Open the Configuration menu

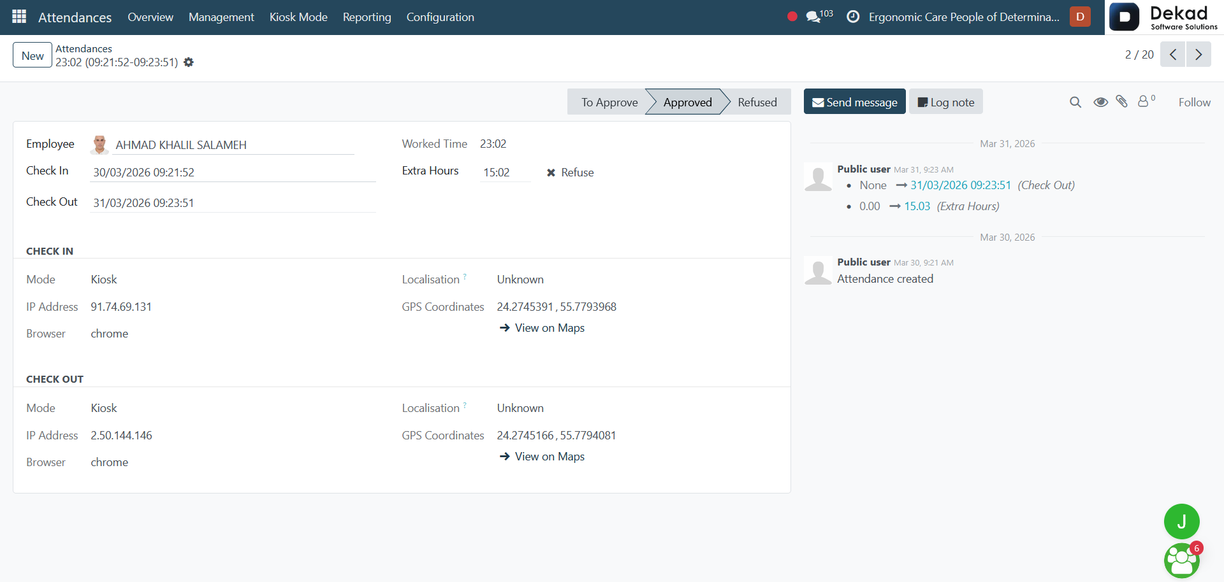tap(441, 17)
